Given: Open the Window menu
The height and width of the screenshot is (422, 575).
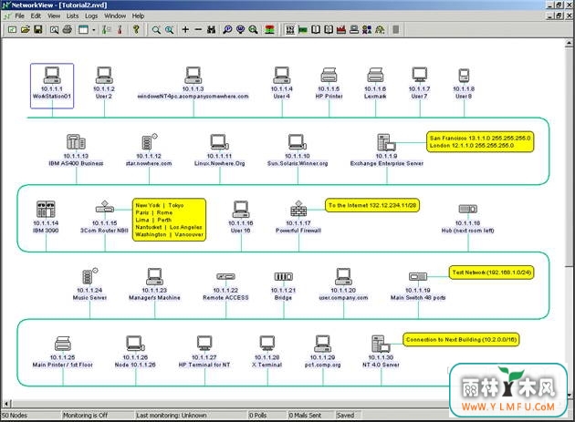Looking at the screenshot, I should point(115,15).
